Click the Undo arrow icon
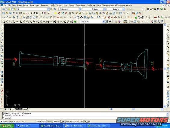Viewport: 170px width, 128px height. tap(145, 21)
